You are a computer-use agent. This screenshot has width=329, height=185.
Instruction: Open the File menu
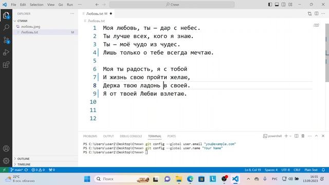(14, 5)
